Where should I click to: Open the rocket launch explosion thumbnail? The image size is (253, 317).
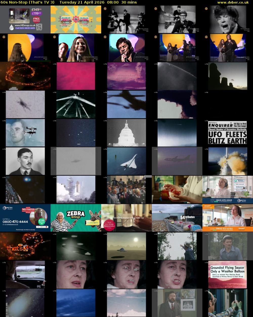(x=228, y=161)
